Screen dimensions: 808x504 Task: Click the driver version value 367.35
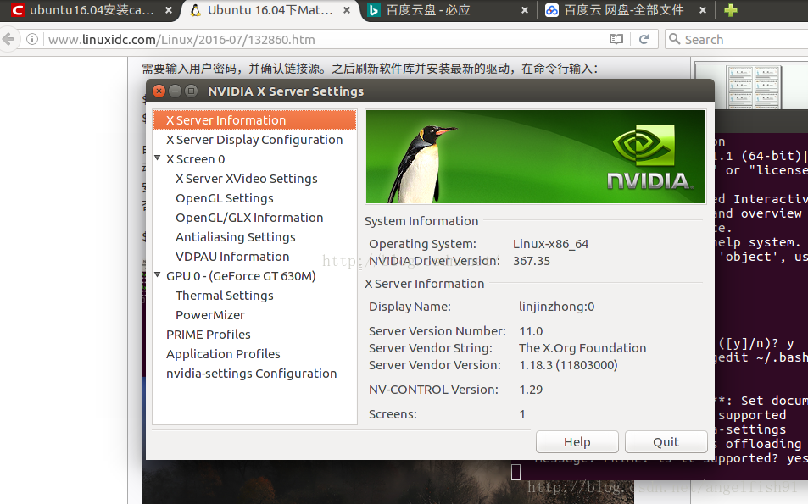click(532, 261)
